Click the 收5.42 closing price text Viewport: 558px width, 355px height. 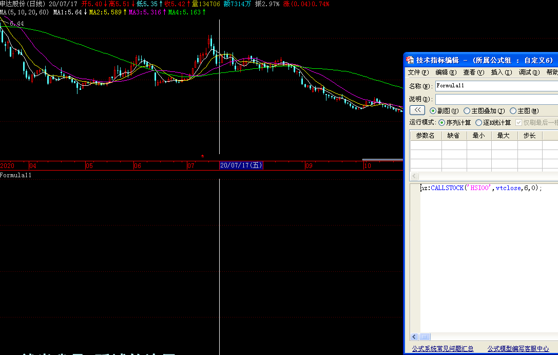[x=175, y=4]
